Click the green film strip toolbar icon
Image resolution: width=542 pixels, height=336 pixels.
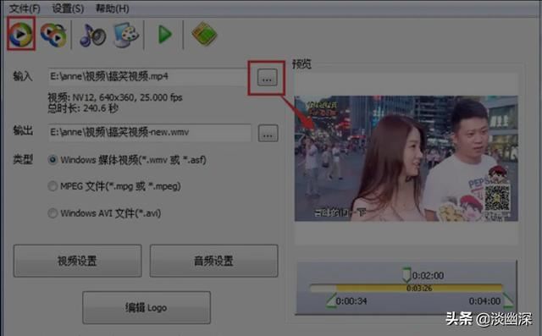(204, 34)
